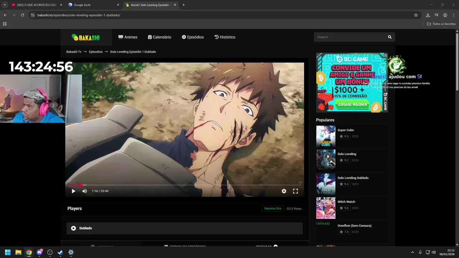Screen dimensions: 459x258
Task: Focus the Bakashi search field
Action: (x=350, y=37)
